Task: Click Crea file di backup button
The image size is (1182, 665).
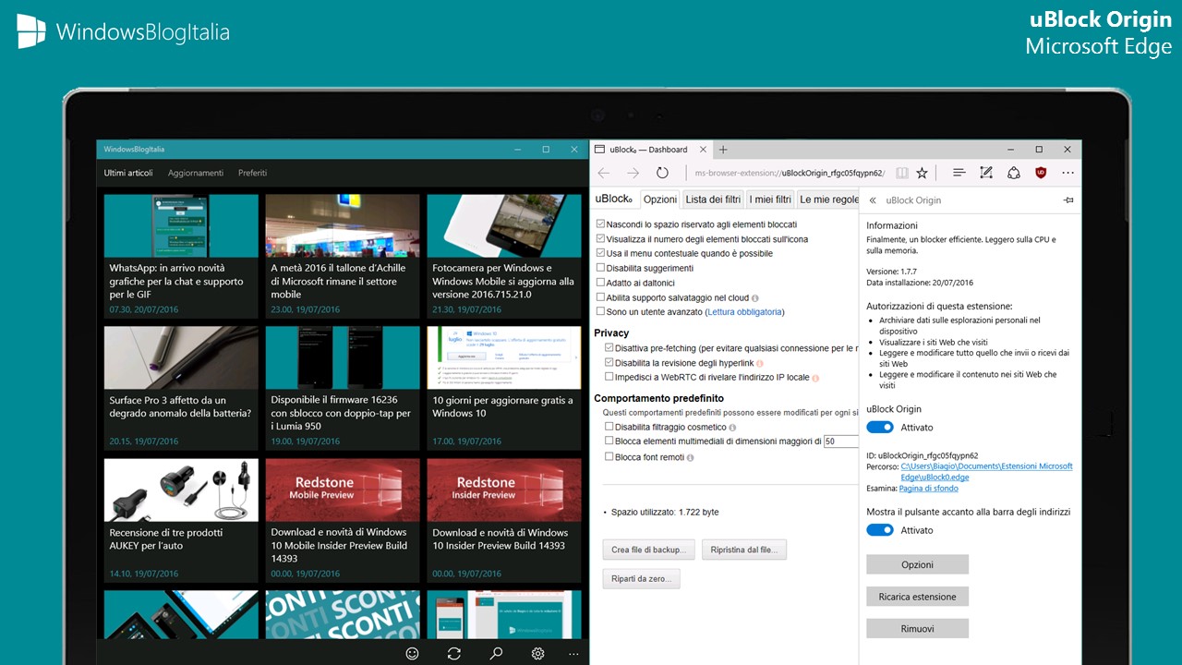Action: (648, 550)
